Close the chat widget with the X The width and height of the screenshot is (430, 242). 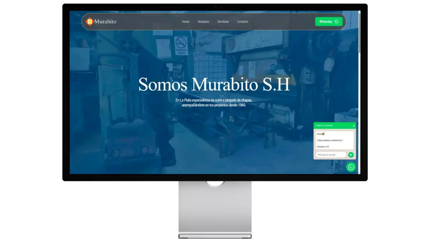point(354,126)
